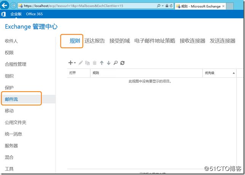This screenshot has width=245, height=175.
Task: Click the empty list message 此视图中没有要显示的项目
Action: pyautogui.click(x=150, y=81)
